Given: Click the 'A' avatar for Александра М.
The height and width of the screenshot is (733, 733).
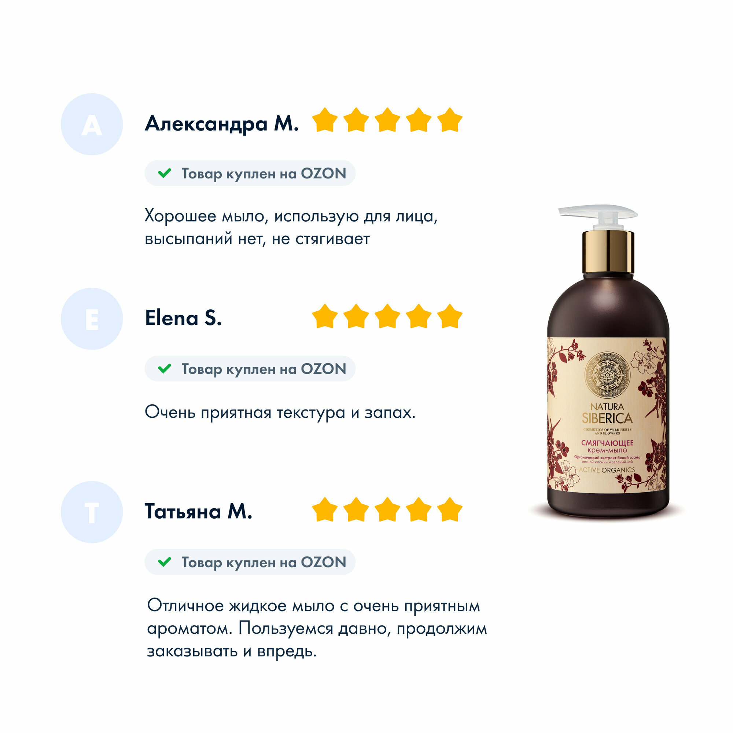Looking at the screenshot, I should tap(92, 124).
